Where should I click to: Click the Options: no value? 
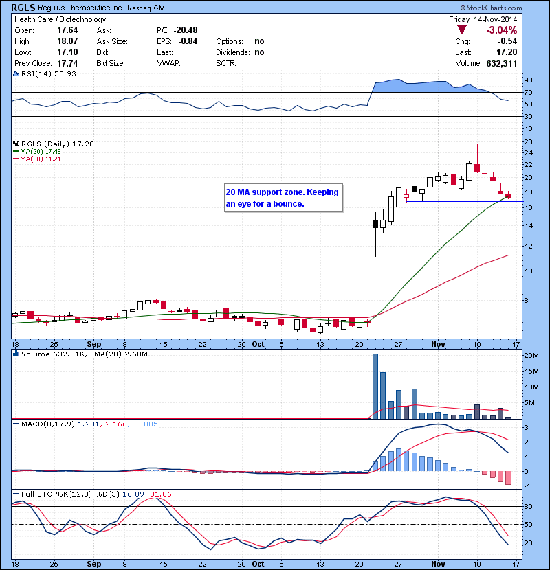(x=259, y=41)
